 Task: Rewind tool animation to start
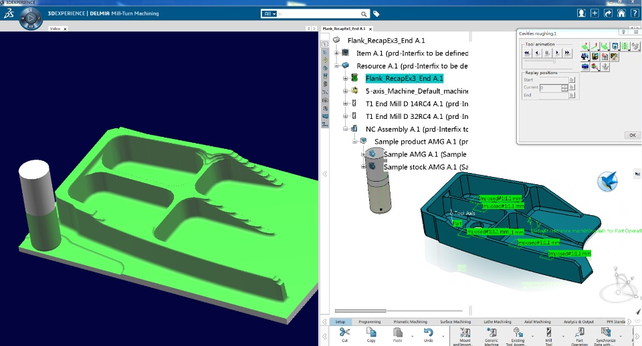(x=527, y=52)
